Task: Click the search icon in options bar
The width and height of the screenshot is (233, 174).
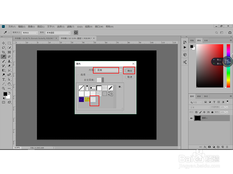Action: click(216, 32)
